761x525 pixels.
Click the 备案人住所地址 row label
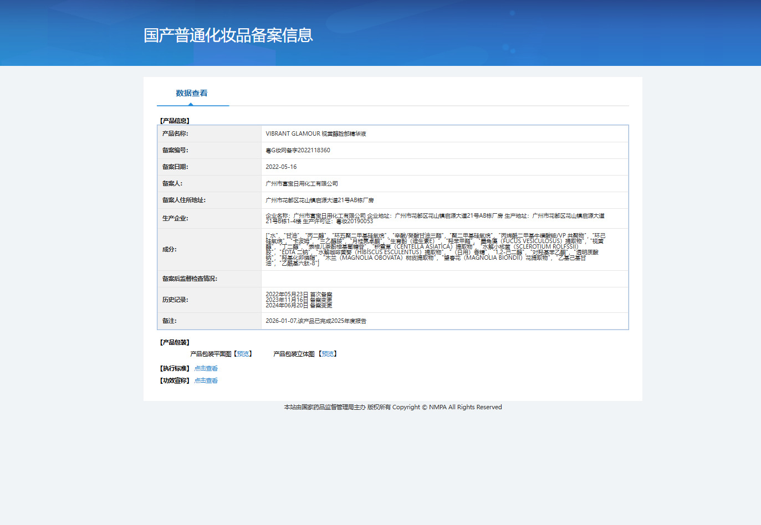pos(184,200)
